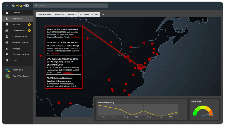Select the EXTERNAL CONTENT tab
Image resolution: width=225 pixels, height=126 pixels.
point(89,14)
